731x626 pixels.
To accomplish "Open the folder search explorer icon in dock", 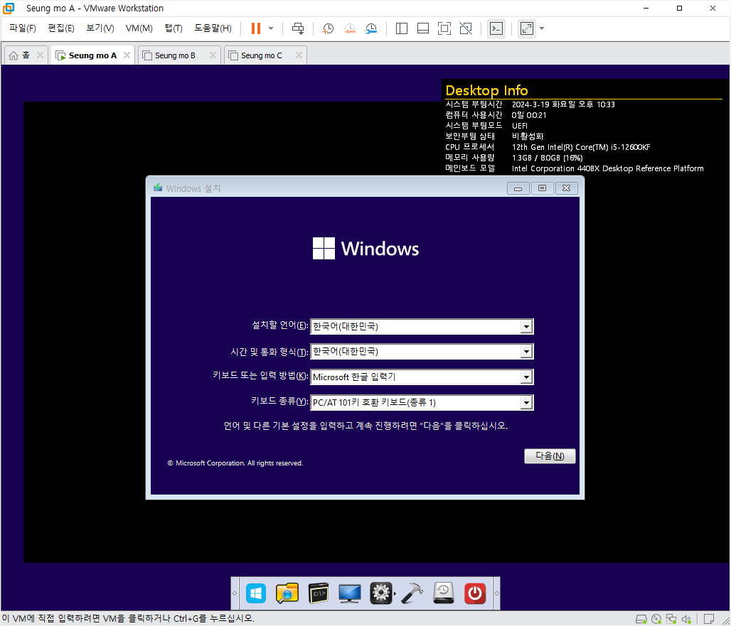I will click(287, 593).
